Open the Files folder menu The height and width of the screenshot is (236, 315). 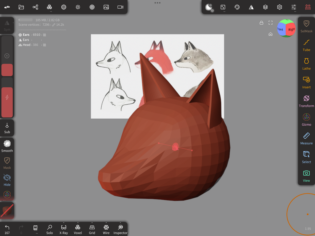(x=21, y=7)
